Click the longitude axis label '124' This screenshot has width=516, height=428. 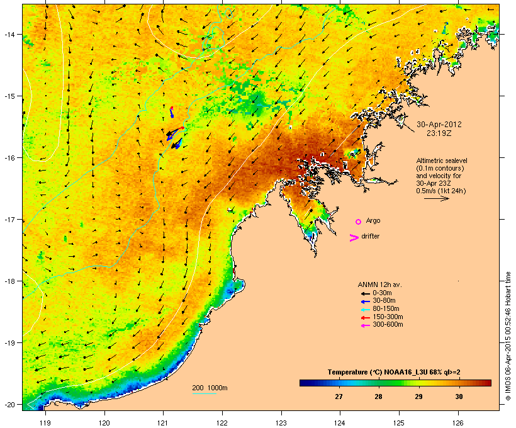point(340,423)
